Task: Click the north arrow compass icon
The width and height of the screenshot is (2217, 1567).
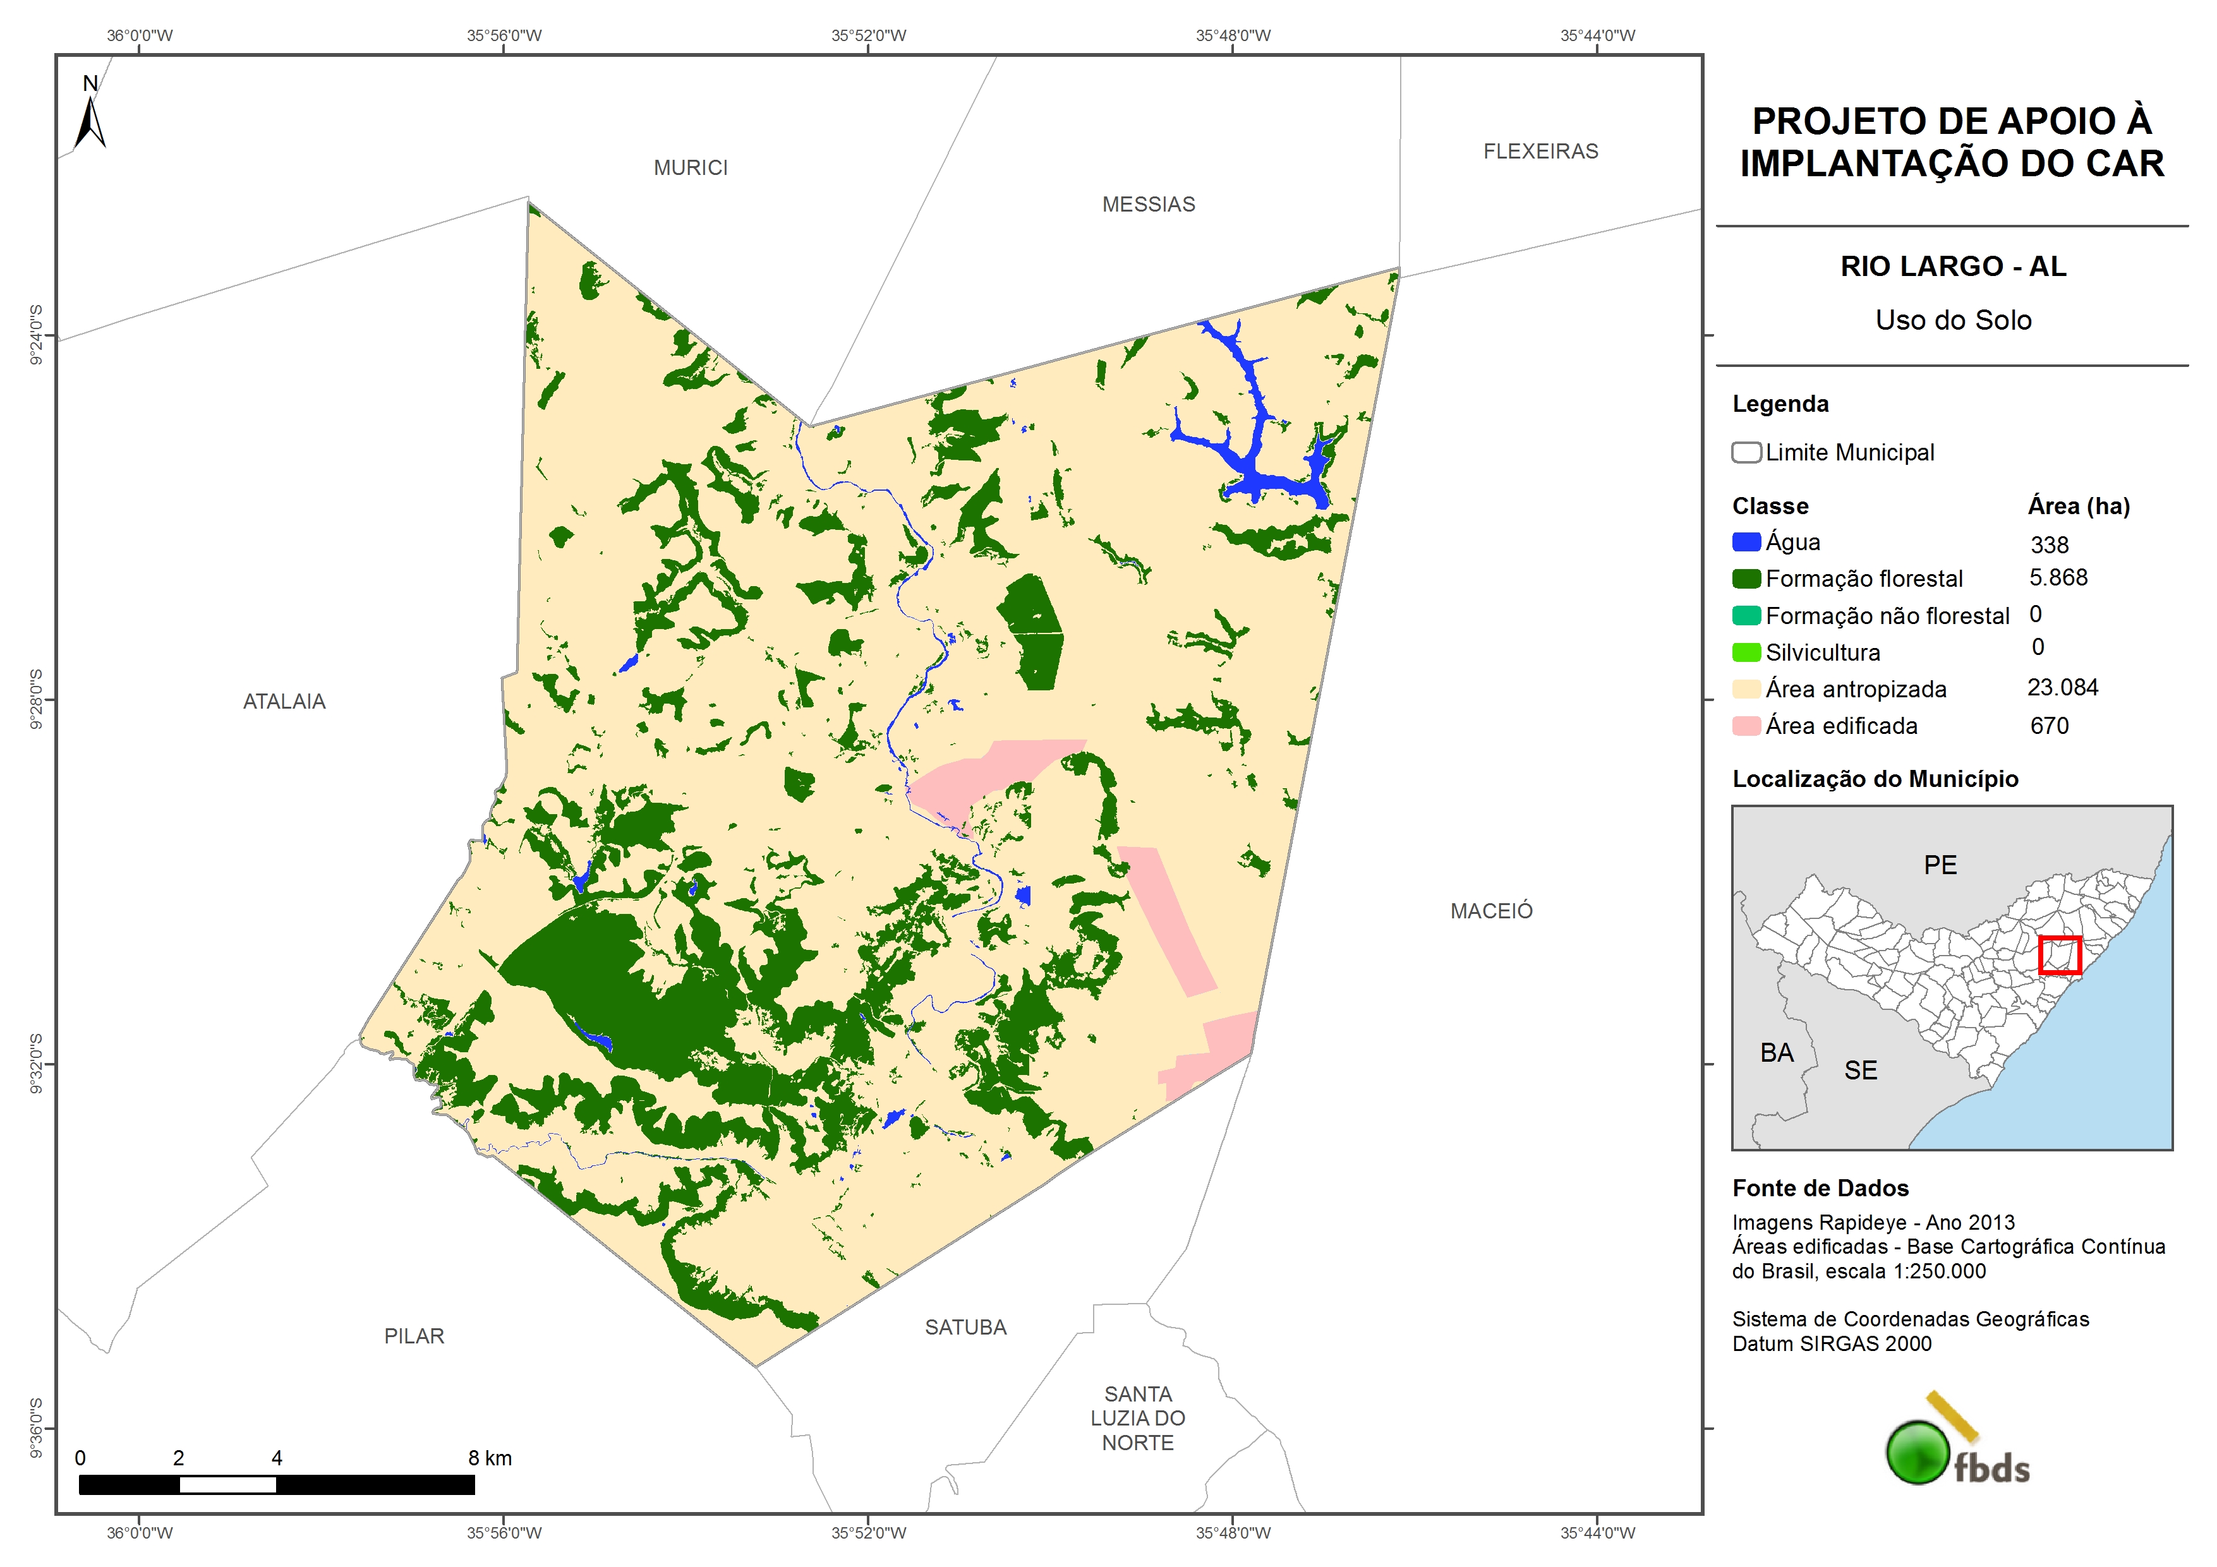Action: point(90,116)
